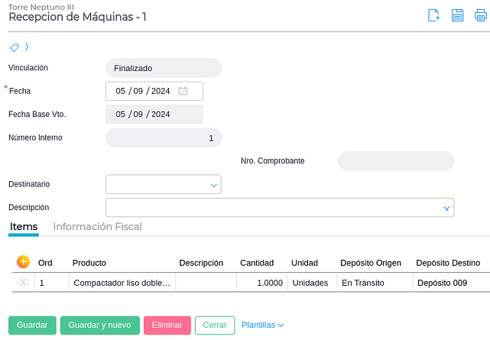
Task: Click the print icon
Action: [x=479, y=15]
